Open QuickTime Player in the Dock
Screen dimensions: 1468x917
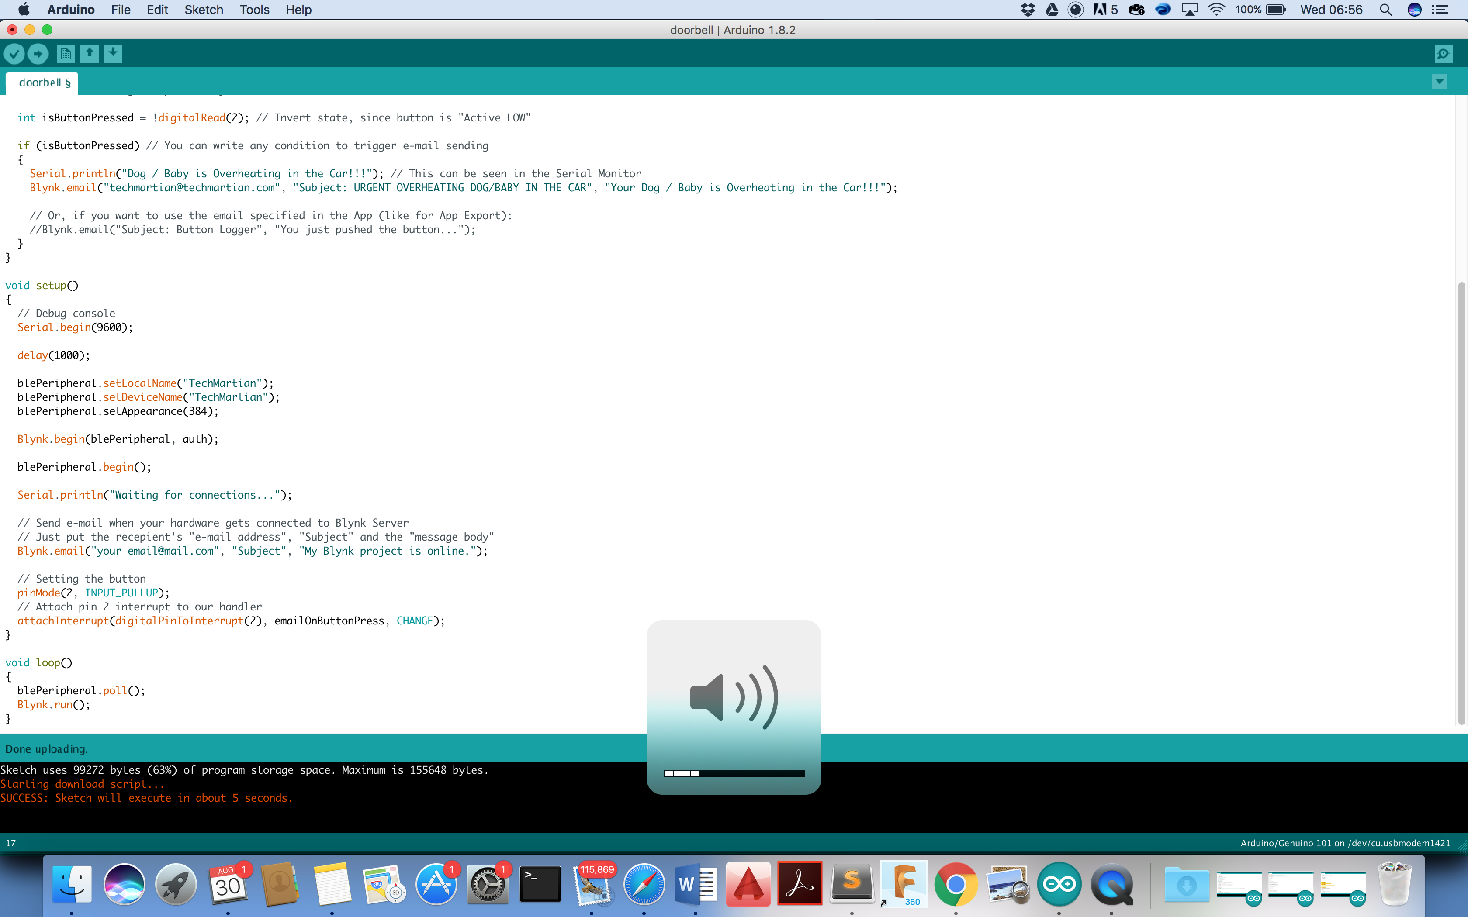(1111, 884)
